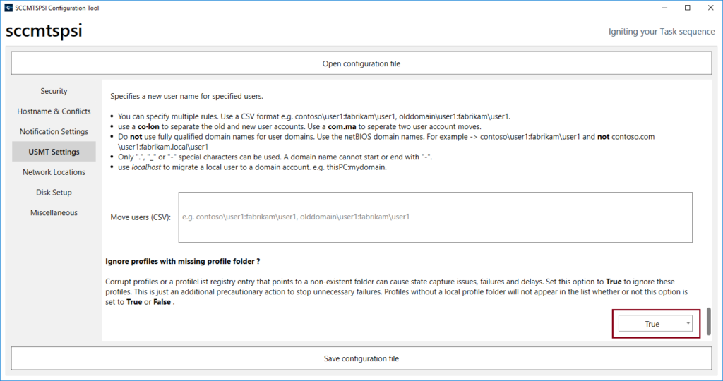The image size is (723, 381).
Task: Click Open configuration file button
Action: pyautogui.click(x=361, y=64)
